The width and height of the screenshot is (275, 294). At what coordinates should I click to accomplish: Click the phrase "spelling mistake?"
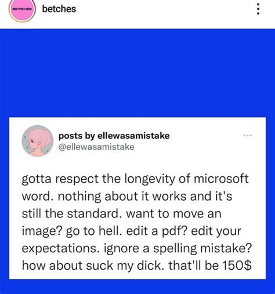[x=202, y=248]
